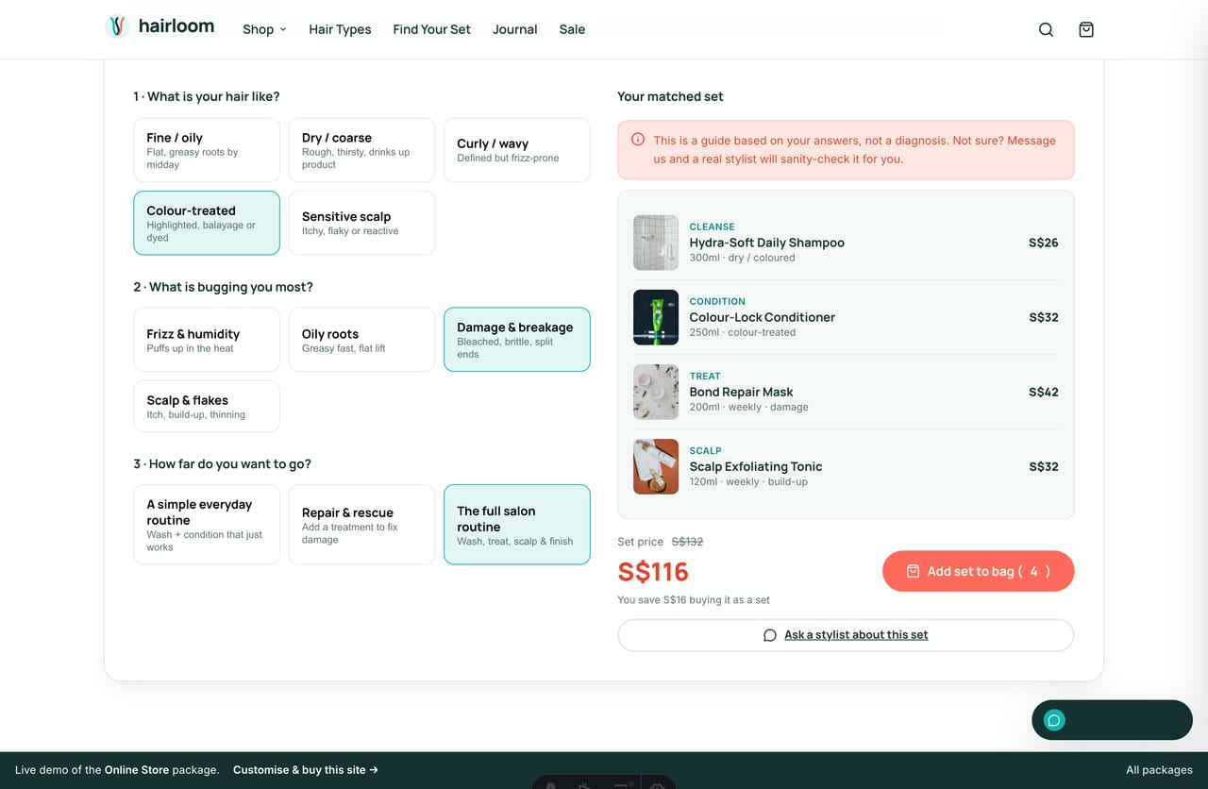This screenshot has width=1208, height=789.
Task: Click '2 · What is bugging you most?' heading
Action: click(x=223, y=287)
